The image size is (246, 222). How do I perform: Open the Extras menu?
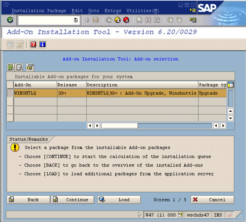[113, 11]
